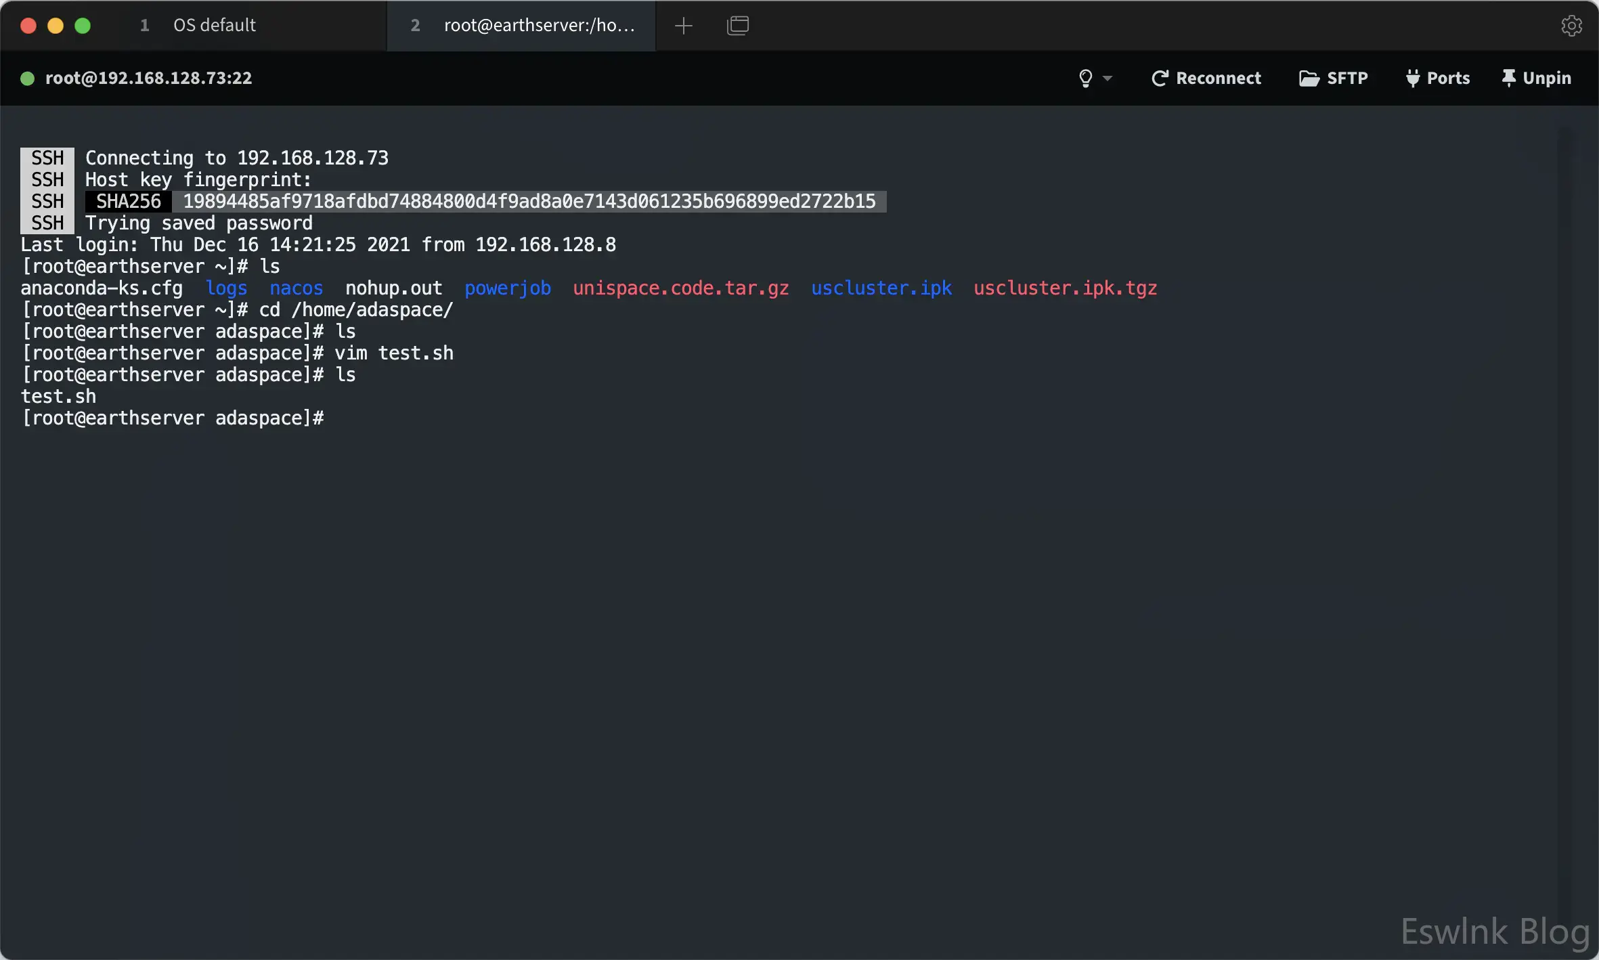Click the root@192.168.128.73:22 session label
This screenshot has width=1599, height=960.
click(148, 79)
